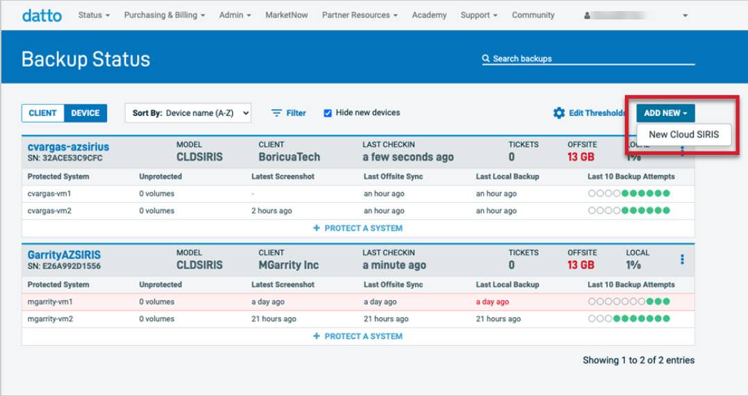Image resolution: width=748 pixels, height=396 pixels.
Task: Click backup attempts dots for mgarrity-vm1
Action: tap(628, 302)
